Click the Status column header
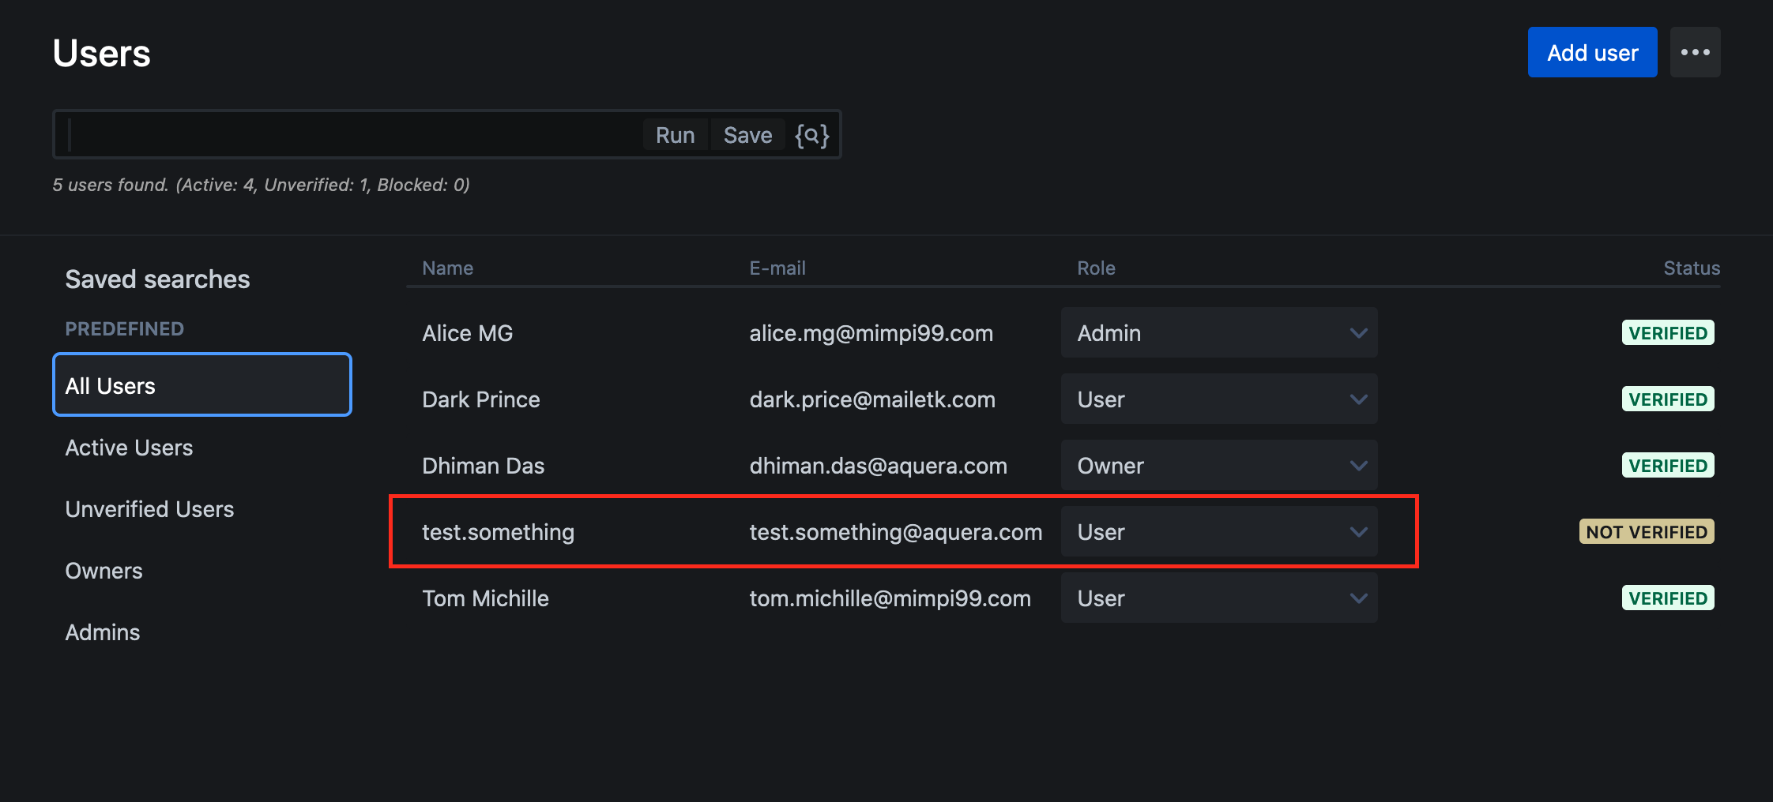Screen dimensions: 1773x802 [1692, 268]
